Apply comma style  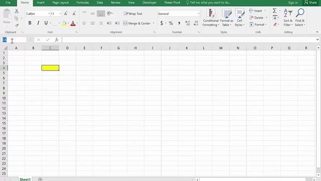click(179, 23)
